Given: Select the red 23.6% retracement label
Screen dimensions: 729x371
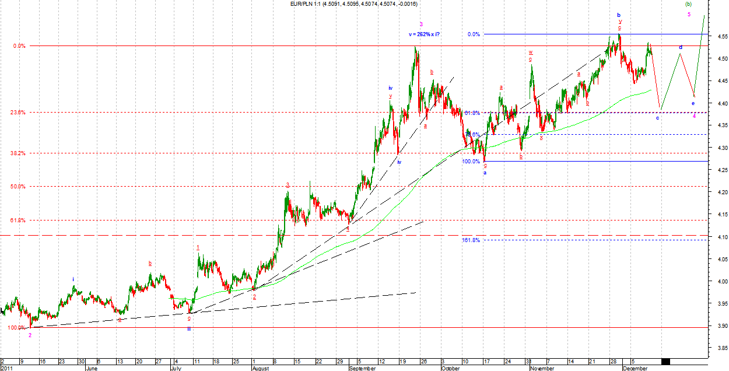Looking at the screenshot, I should tap(17, 112).
